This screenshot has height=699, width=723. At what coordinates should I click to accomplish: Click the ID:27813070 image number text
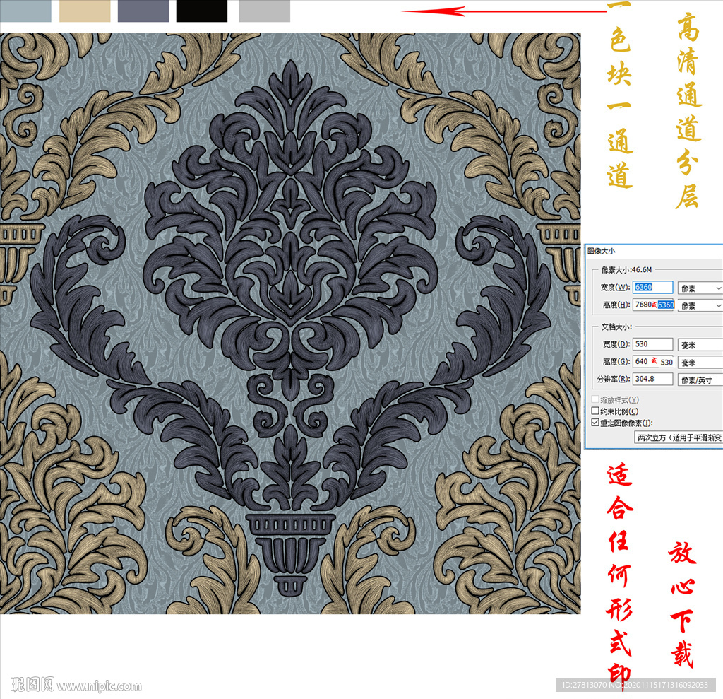(x=635, y=685)
